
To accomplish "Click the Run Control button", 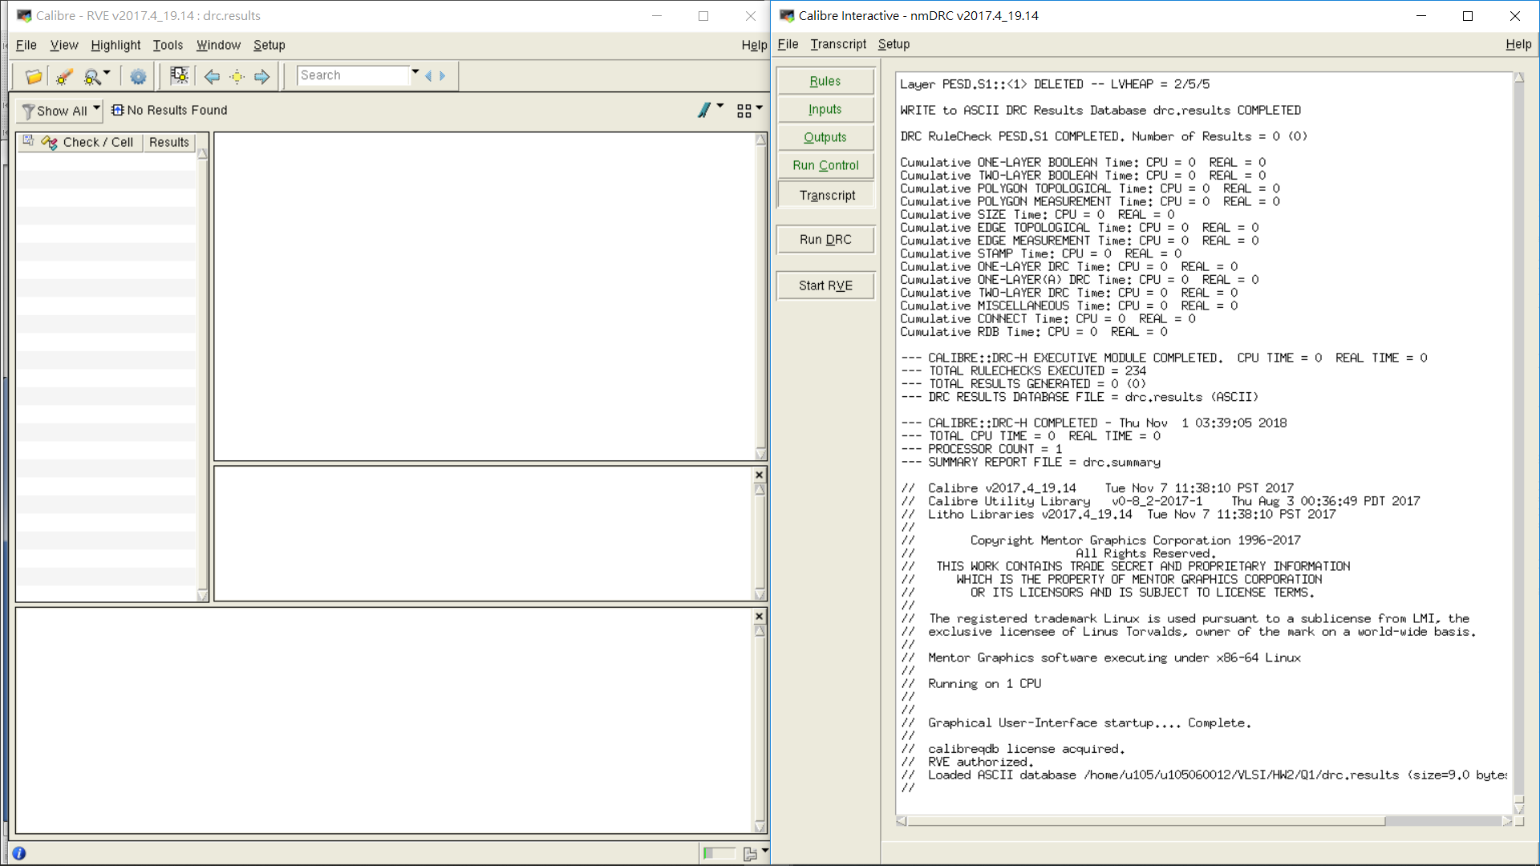I will pos(825,165).
